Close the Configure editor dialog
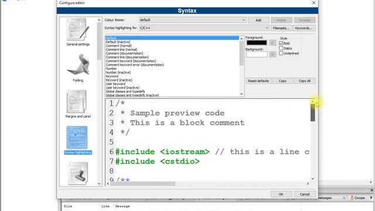 pos(313,2)
